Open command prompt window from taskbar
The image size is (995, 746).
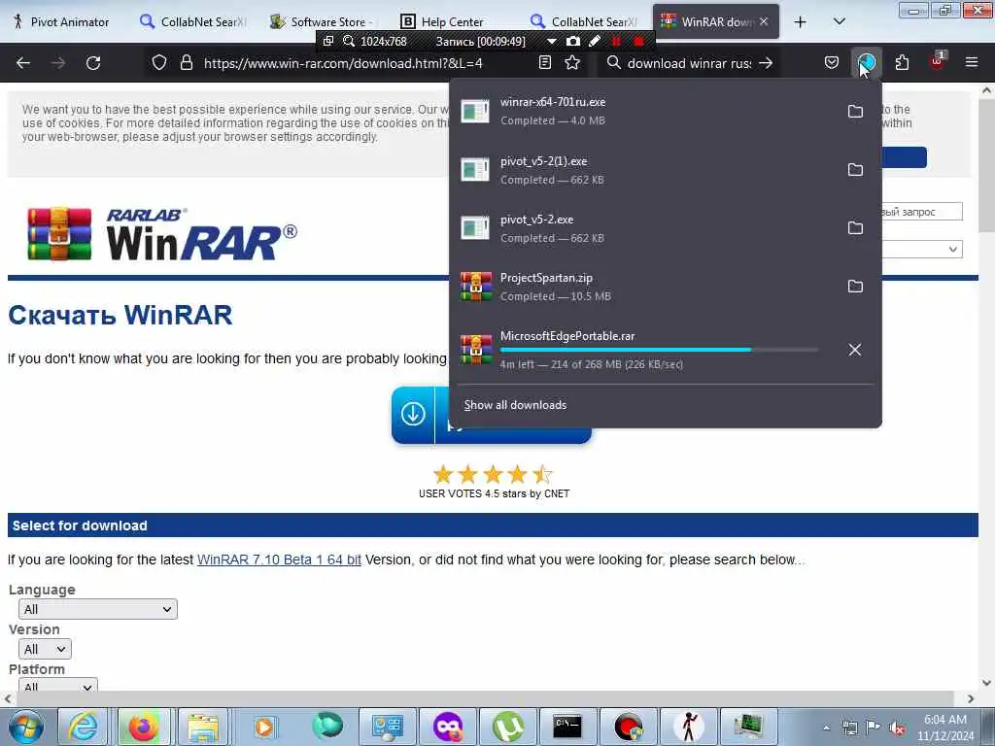[567, 727]
